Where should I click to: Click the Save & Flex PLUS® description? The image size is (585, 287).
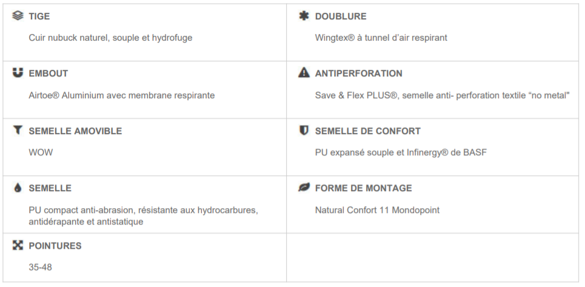[442, 95]
